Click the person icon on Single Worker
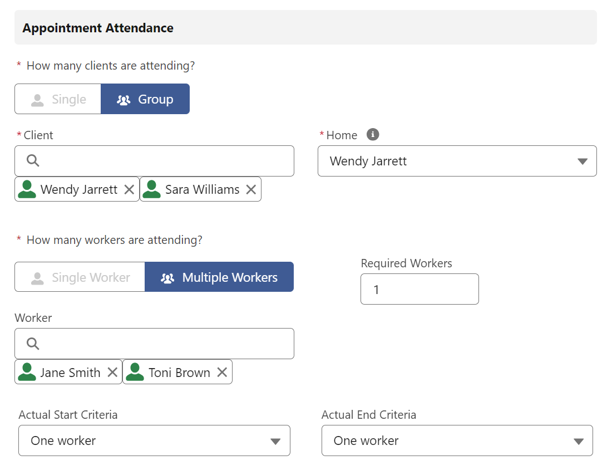Viewport: 612px width, 470px height. 37,277
